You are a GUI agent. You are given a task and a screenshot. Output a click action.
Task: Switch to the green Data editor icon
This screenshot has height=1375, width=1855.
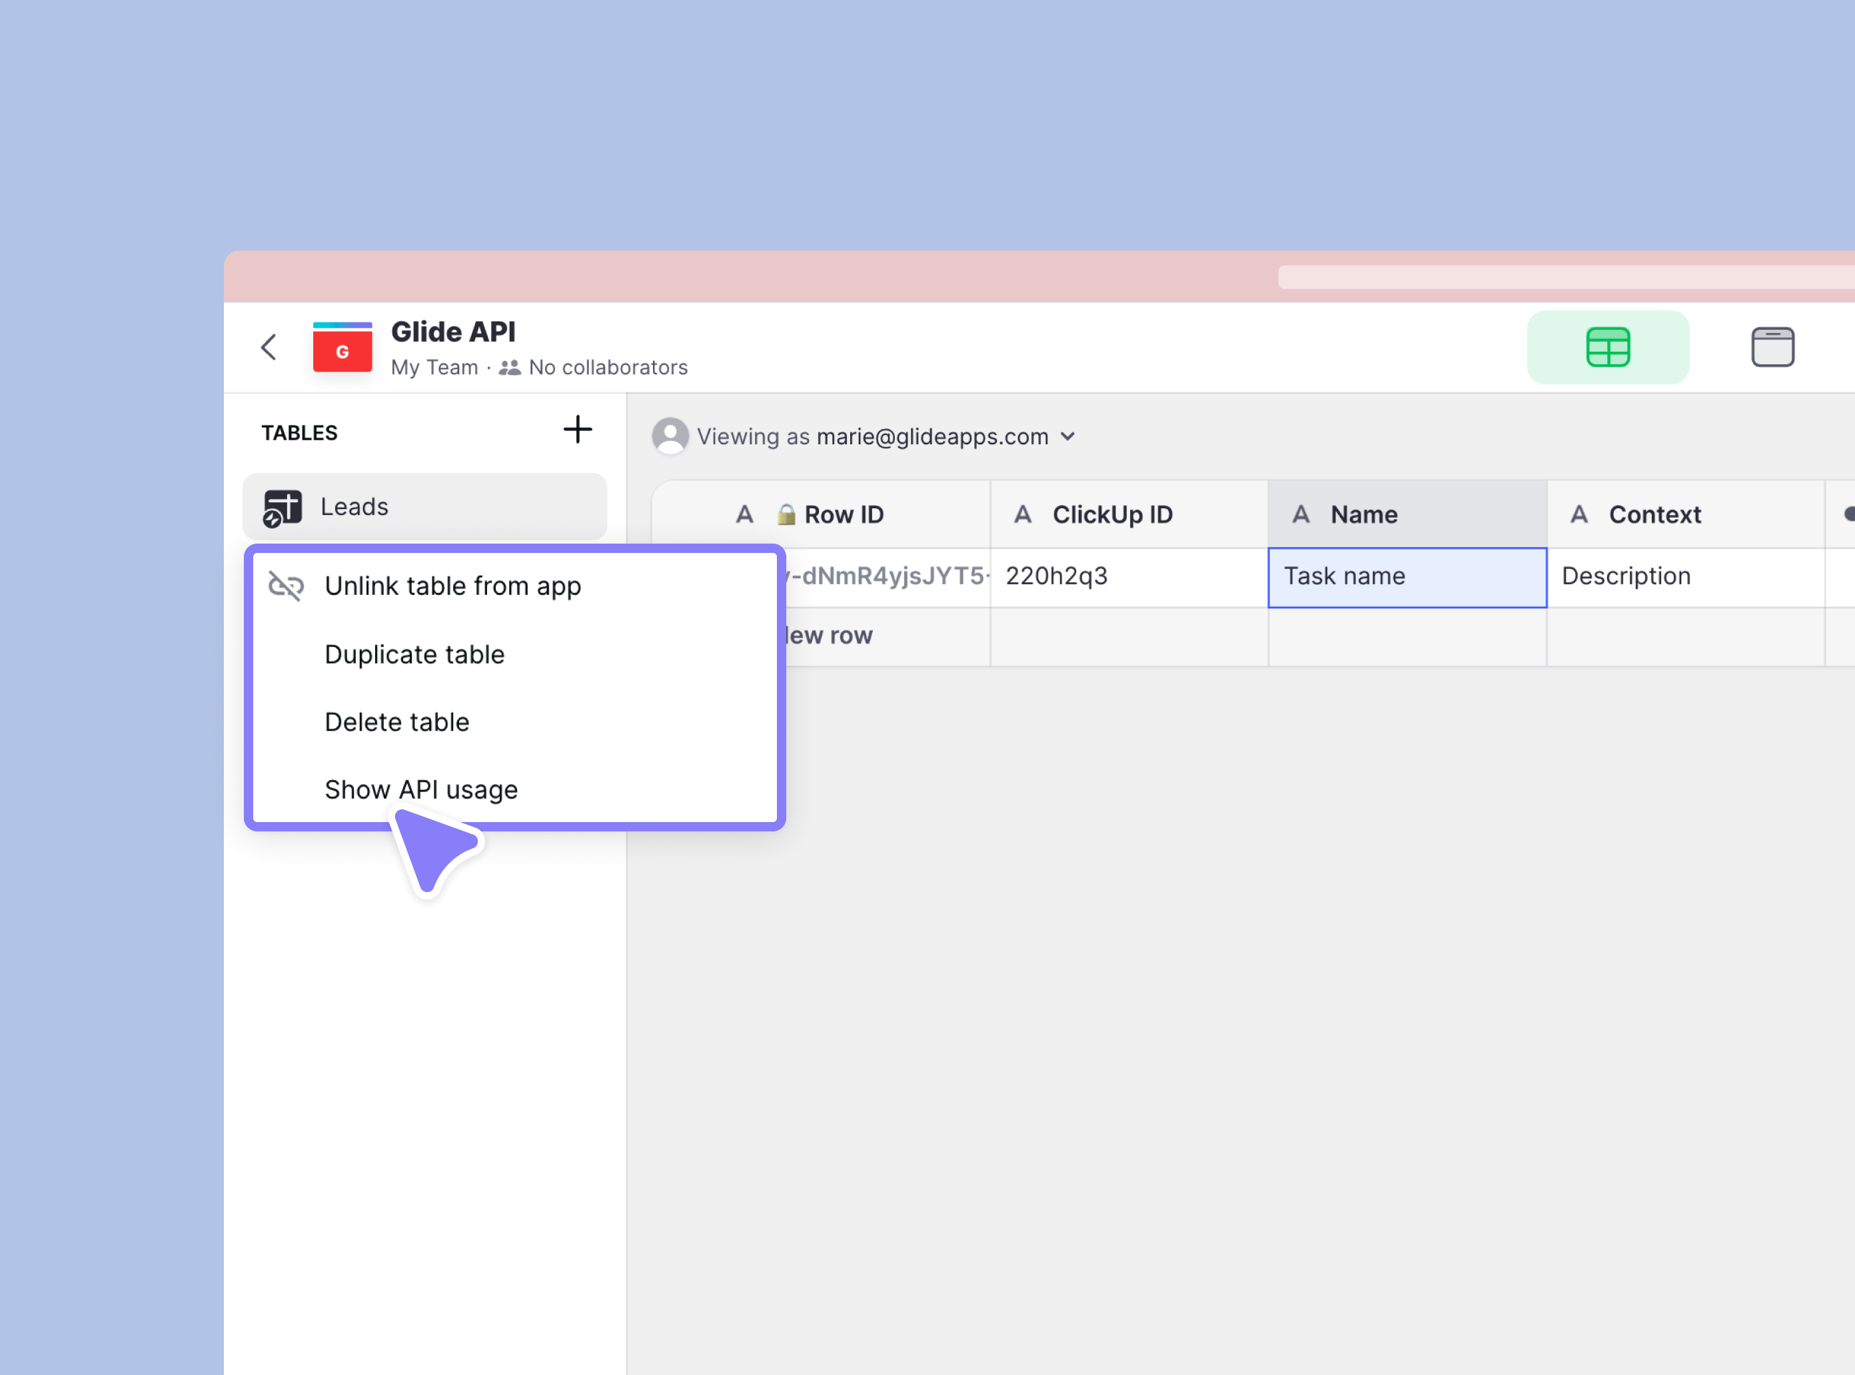pyautogui.click(x=1607, y=347)
